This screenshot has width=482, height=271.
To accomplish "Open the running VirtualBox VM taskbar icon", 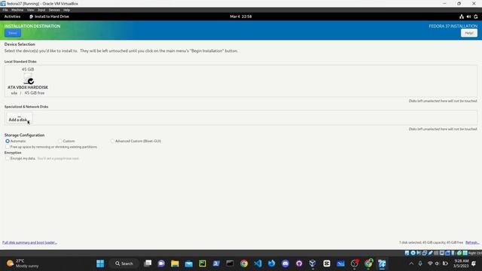I will (382, 263).
